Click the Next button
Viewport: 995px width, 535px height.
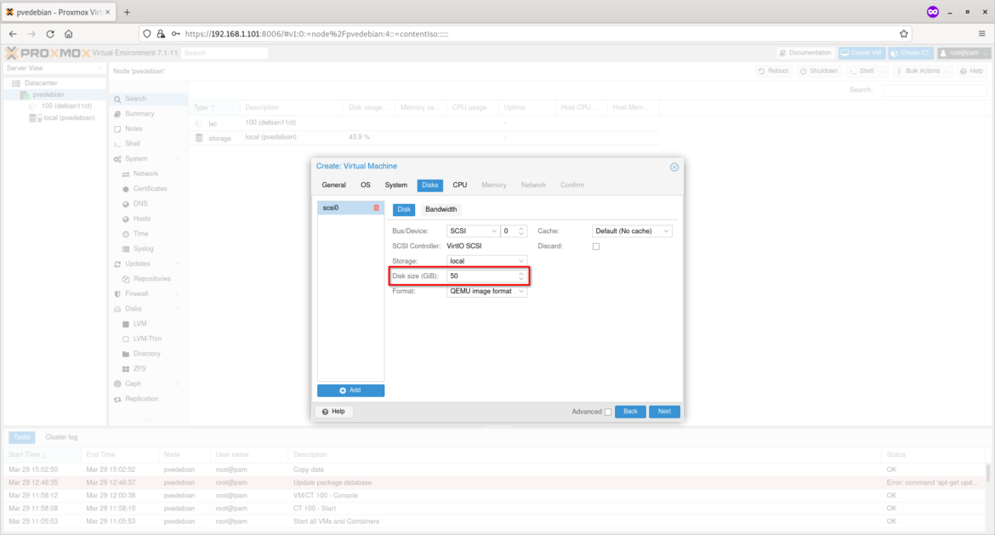(x=664, y=412)
